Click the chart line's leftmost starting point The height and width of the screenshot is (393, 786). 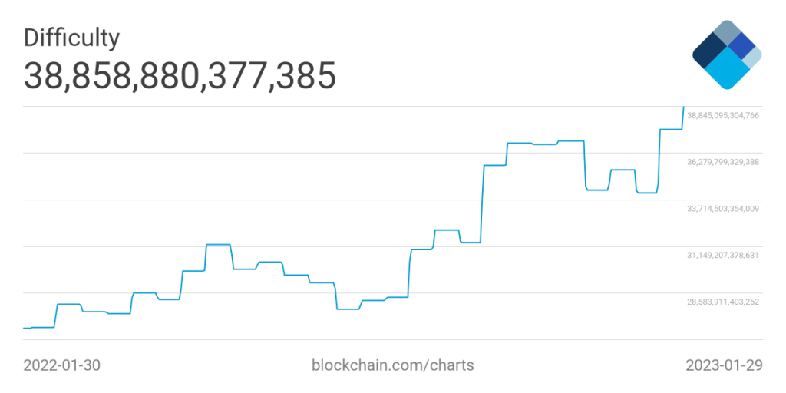[x=25, y=329]
